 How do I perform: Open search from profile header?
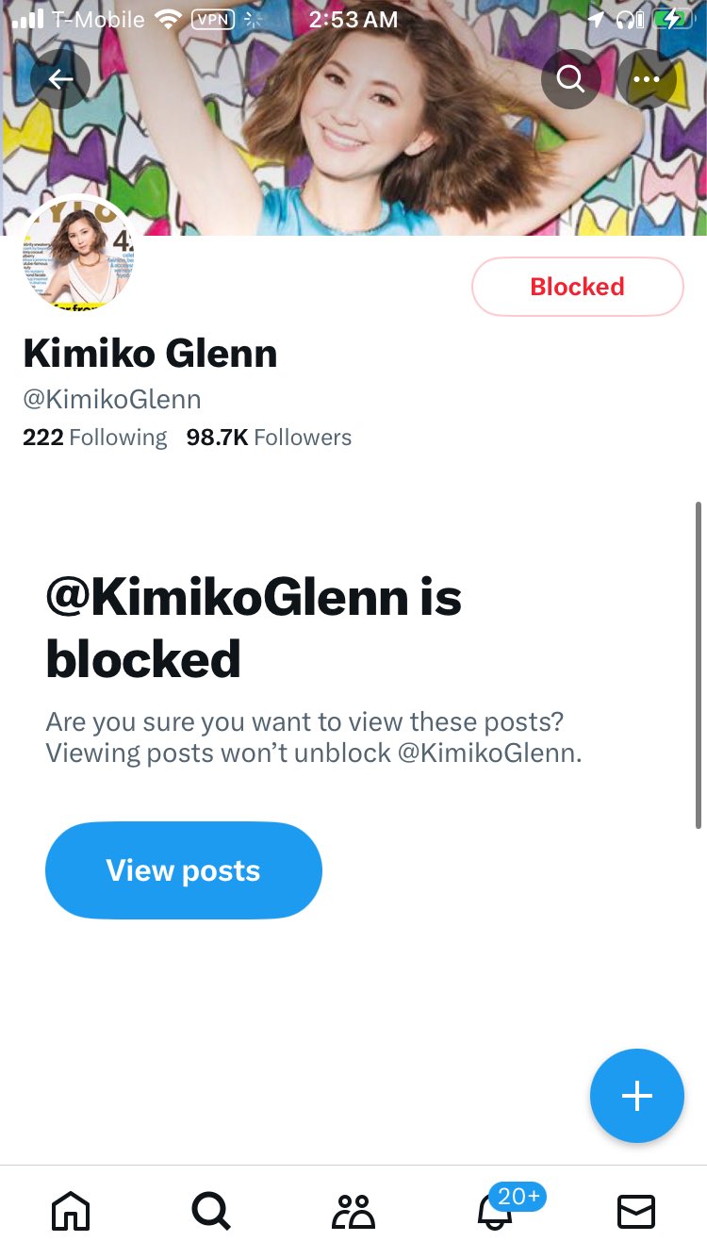point(570,79)
